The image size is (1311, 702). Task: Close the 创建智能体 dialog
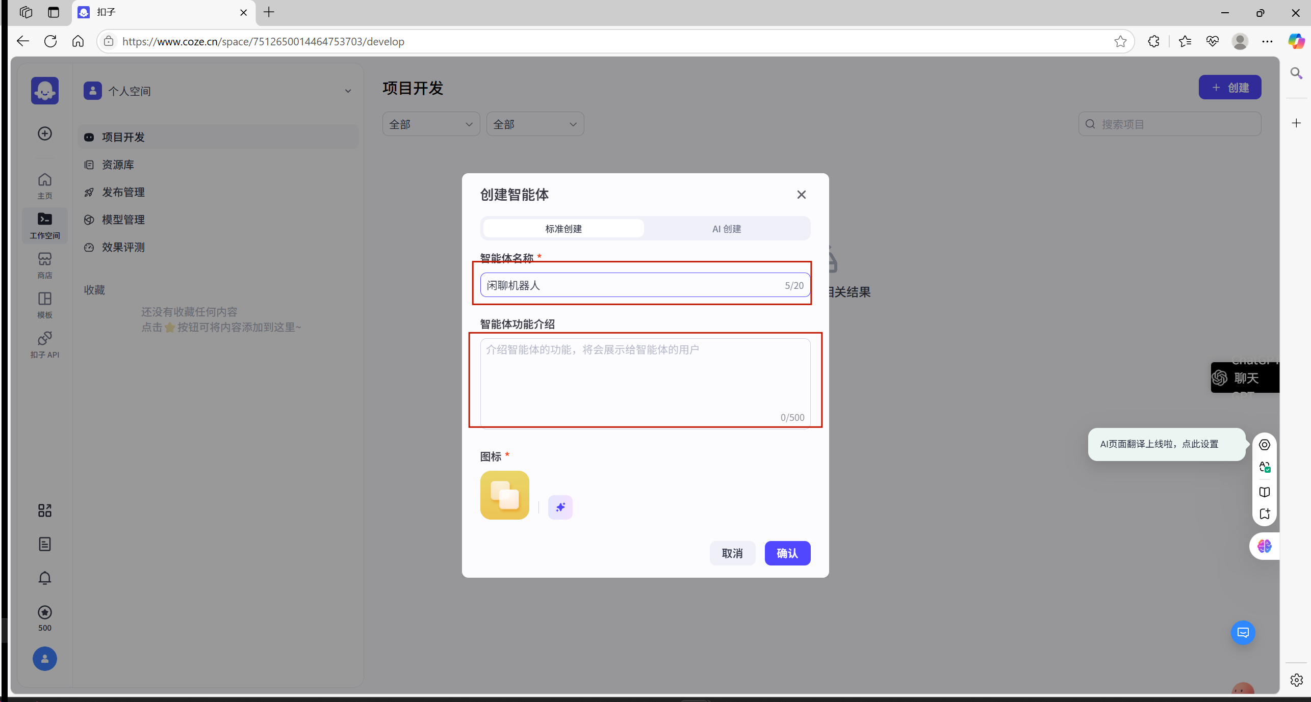pyautogui.click(x=801, y=195)
